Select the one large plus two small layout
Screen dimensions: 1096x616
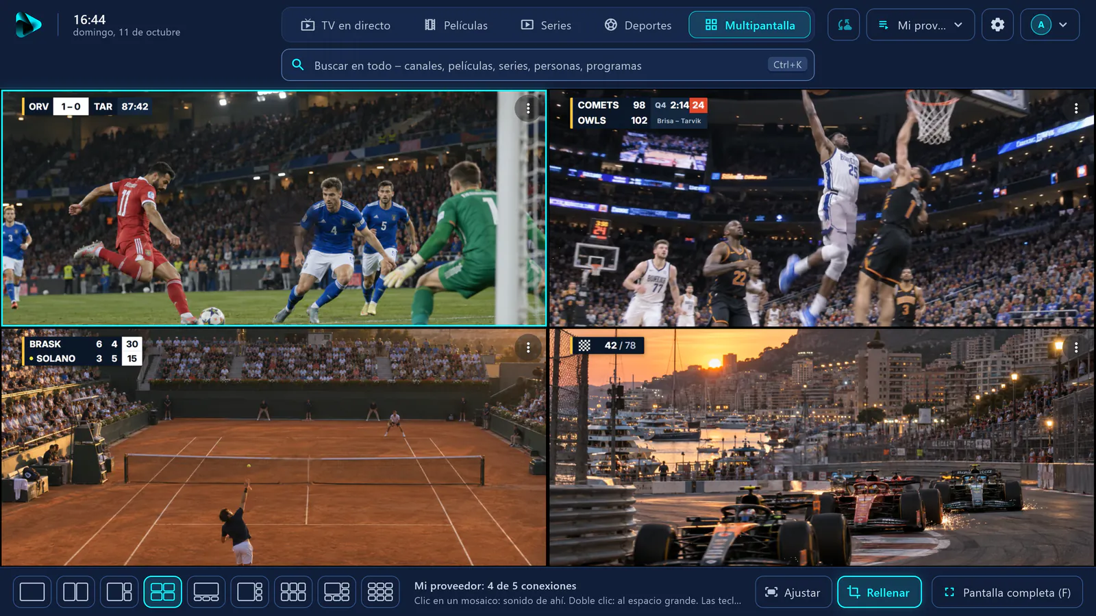tap(119, 592)
